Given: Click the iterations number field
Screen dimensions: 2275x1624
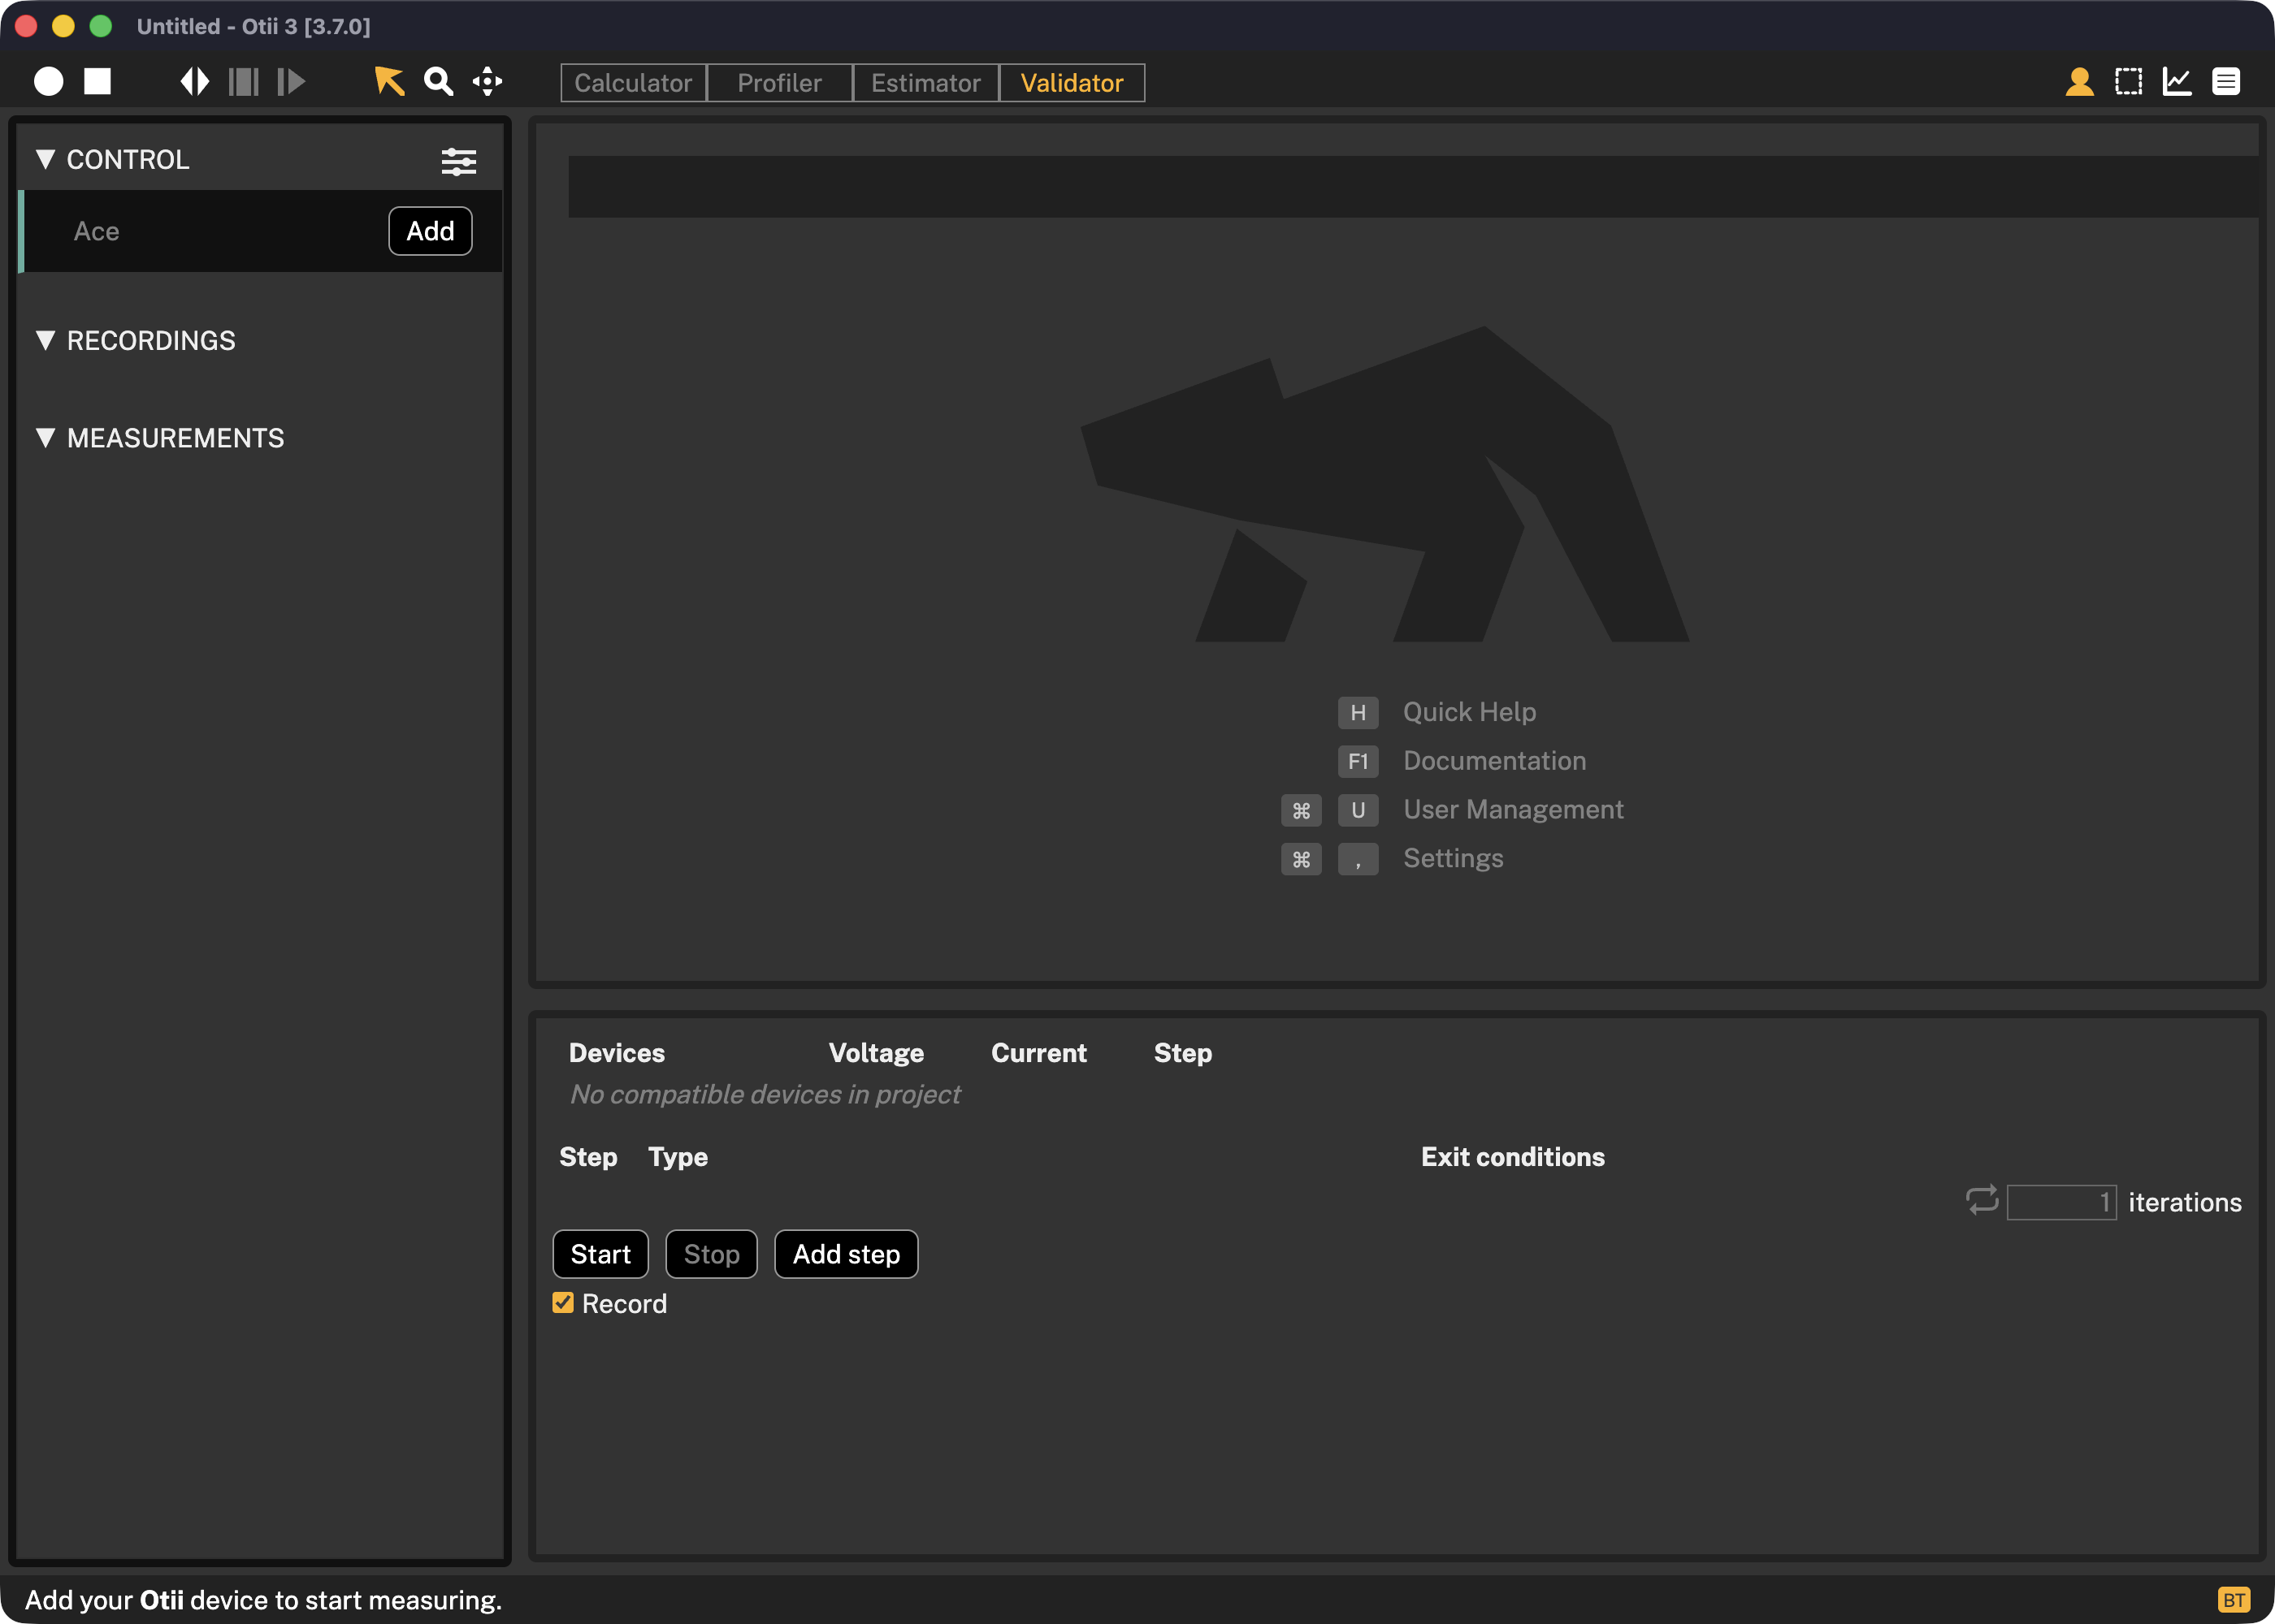Looking at the screenshot, I should pyautogui.click(x=2062, y=1202).
